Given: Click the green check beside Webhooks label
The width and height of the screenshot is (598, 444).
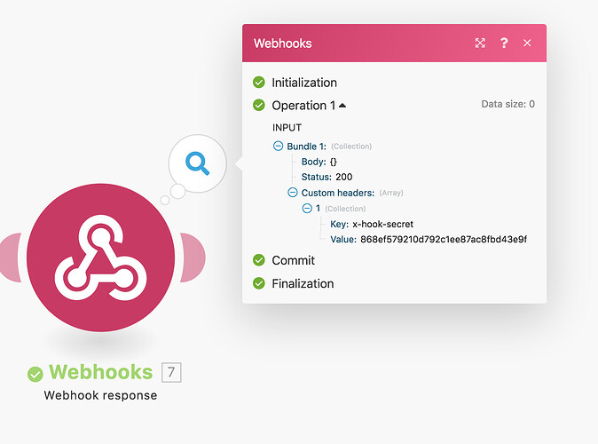Looking at the screenshot, I should pyautogui.click(x=35, y=374).
